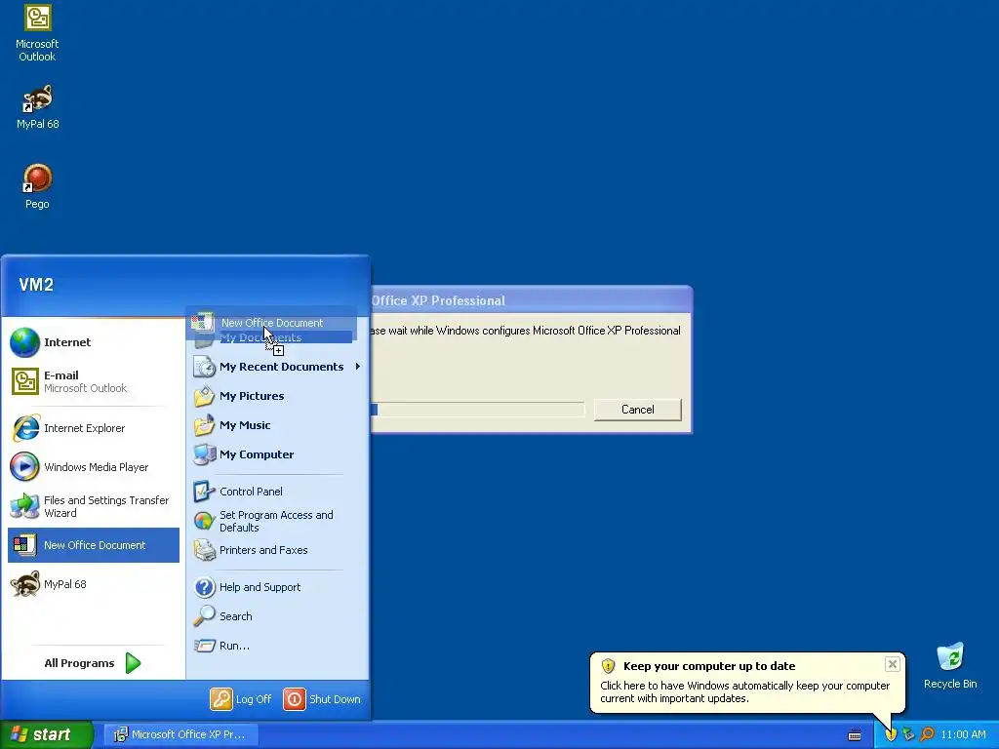Viewport: 999px width, 749px height.
Task: Cancel the Office XP configuration dialog
Action: (638, 410)
